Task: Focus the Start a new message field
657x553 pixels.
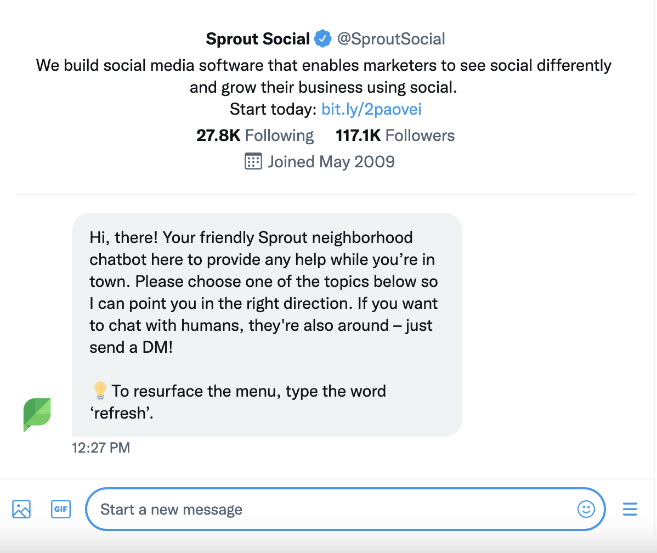Action: pos(329,509)
